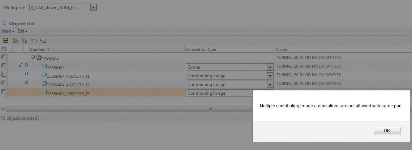
Task: Sort by the Number column header
Action: point(37,50)
